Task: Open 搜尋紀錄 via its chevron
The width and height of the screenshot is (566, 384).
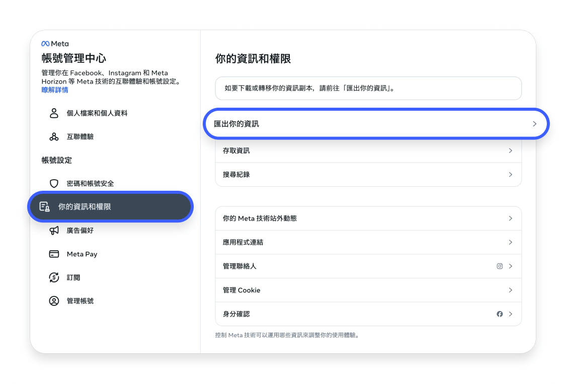Action: point(510,174)
